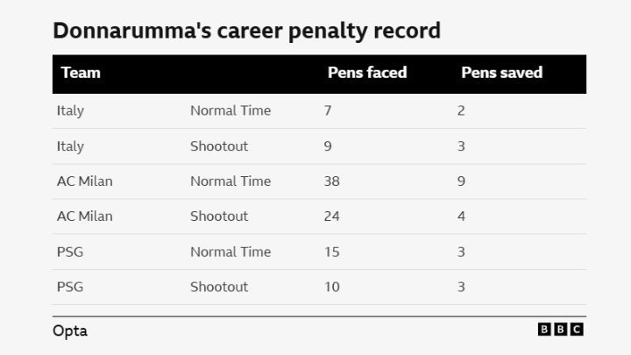Click AC Milan in Normal Time row
Viewport: 631px width, 355px height.
point(84,181)
